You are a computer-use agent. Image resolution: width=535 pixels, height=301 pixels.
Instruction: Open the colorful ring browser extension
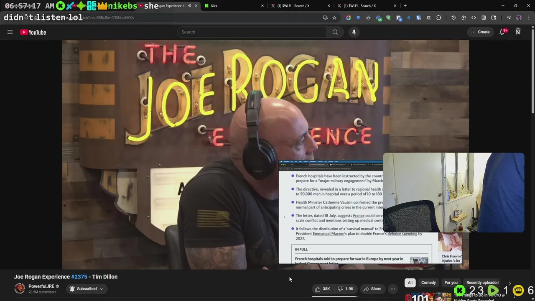(348, 18)
